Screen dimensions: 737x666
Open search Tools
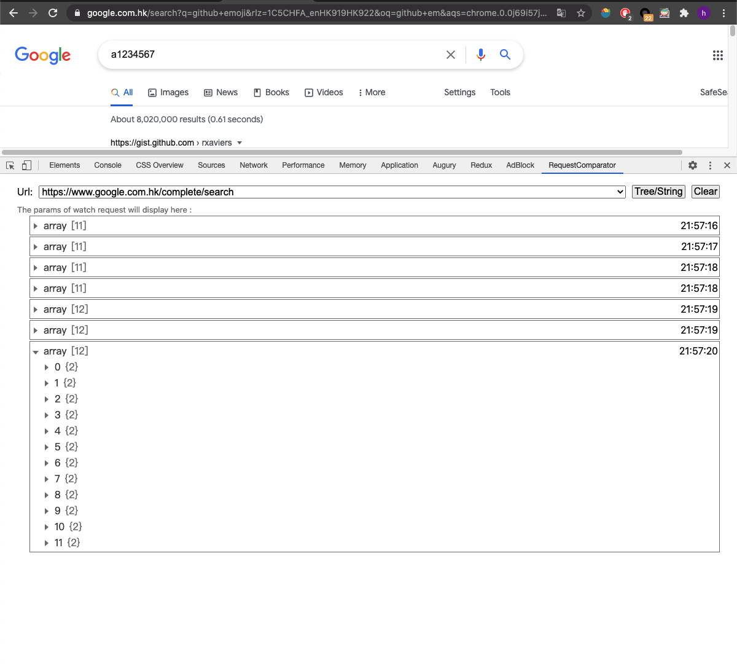[500, 92]
